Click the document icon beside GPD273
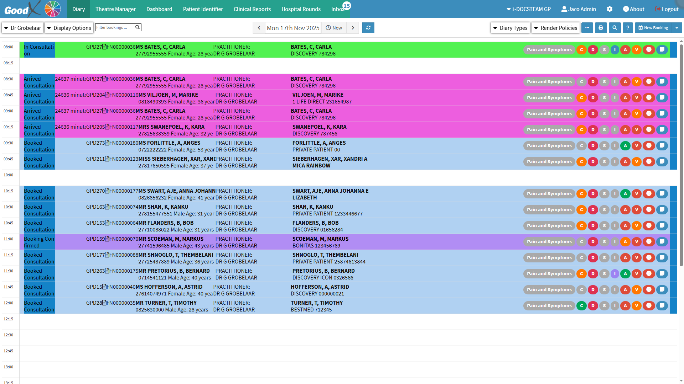Viewport: 684px width, 384px height. [x=107, y=143]
